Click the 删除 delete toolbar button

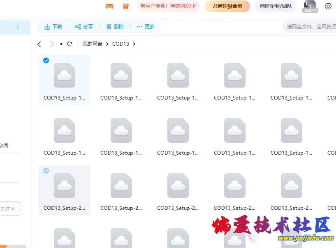(115, 27)
